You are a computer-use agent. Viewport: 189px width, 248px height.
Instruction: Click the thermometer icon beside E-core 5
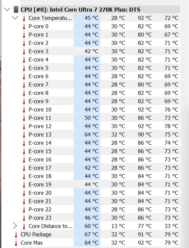[x=24, y=68]
